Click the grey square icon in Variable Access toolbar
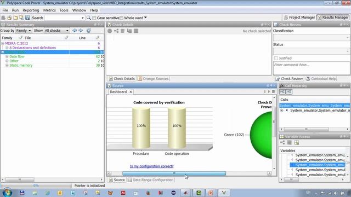351x197 pixels. [x=290, y=142]
